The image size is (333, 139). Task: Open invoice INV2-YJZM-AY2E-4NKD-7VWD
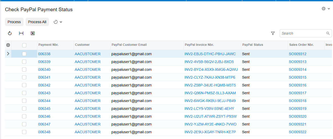coord(210,124)
